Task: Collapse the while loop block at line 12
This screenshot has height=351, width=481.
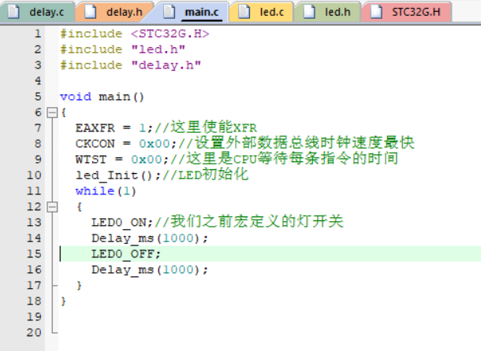Action: pos(52,207)
